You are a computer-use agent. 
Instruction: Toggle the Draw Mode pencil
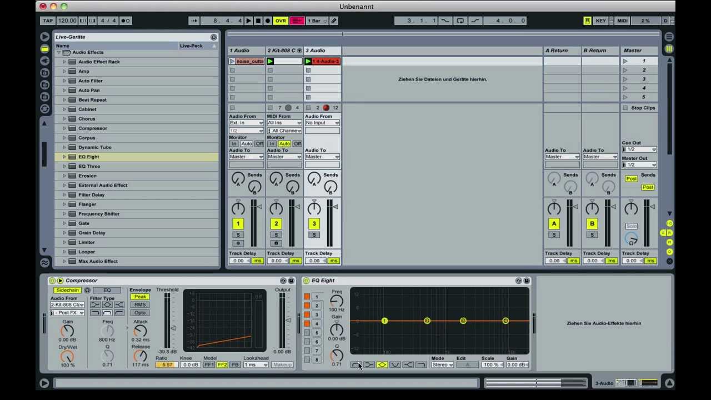(x=334, y=21)
